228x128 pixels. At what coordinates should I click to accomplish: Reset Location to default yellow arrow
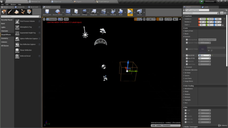click(x=224, y=19)
